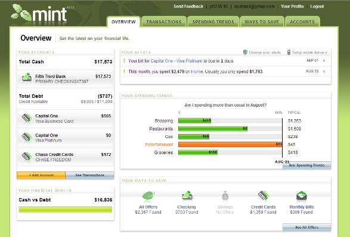
Task: Click the Fifth Third Bank checking icon
Action: click(x=27, y=77)
